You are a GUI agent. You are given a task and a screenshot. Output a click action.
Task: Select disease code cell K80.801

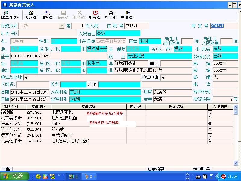click(39, 129)
